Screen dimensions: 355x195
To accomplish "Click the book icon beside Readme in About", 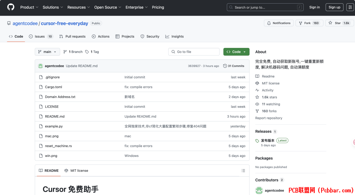I will point(257,76).
